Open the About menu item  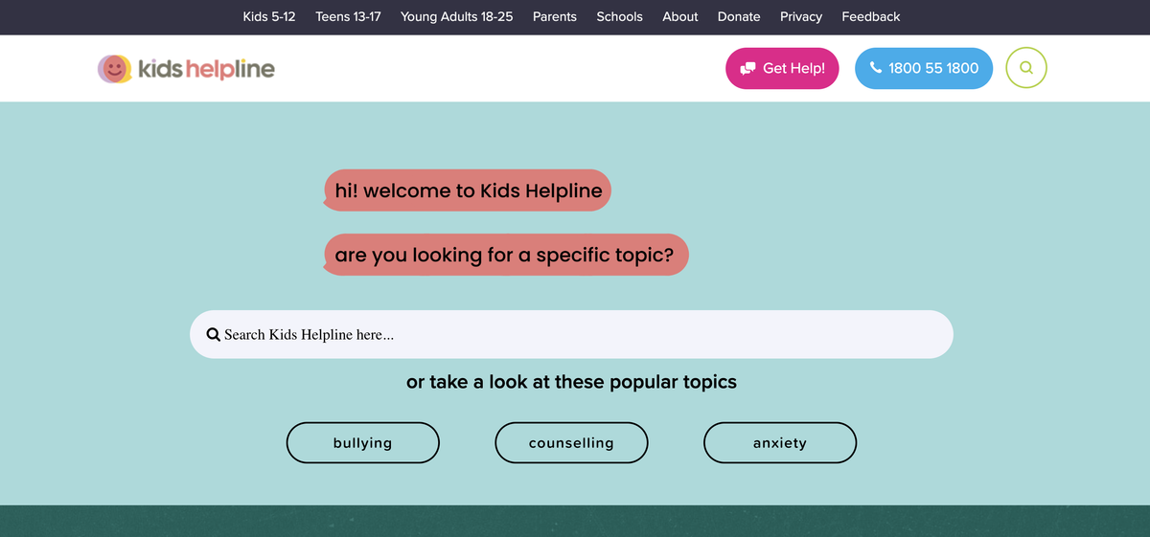coord(680,16)
